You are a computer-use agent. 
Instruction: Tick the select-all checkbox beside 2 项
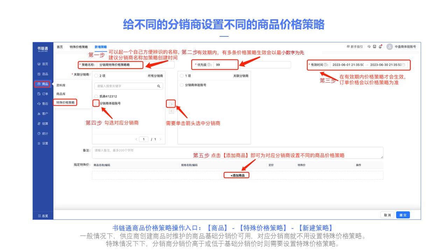(x=96, y=76)
